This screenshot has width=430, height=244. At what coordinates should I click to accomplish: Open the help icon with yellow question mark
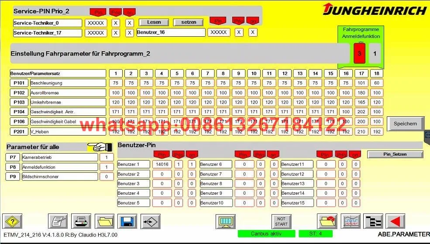(x=12, y=221)
